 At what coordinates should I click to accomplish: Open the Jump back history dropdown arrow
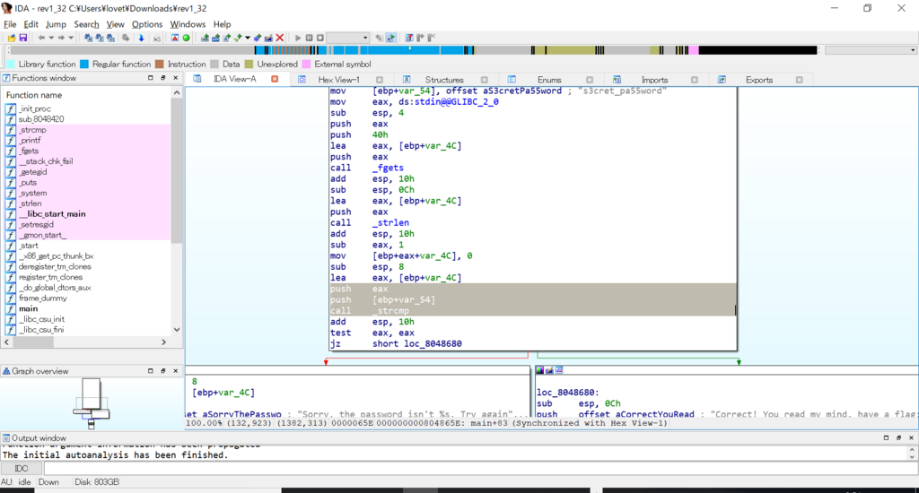51,38
